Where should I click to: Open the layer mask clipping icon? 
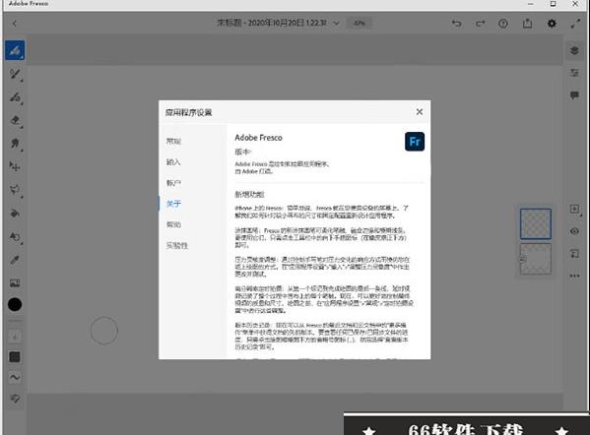pyautogui.click(x=574, y=254)
